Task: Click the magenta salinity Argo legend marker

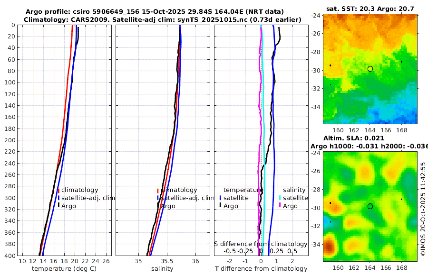Action: click(x=280, y=206)
